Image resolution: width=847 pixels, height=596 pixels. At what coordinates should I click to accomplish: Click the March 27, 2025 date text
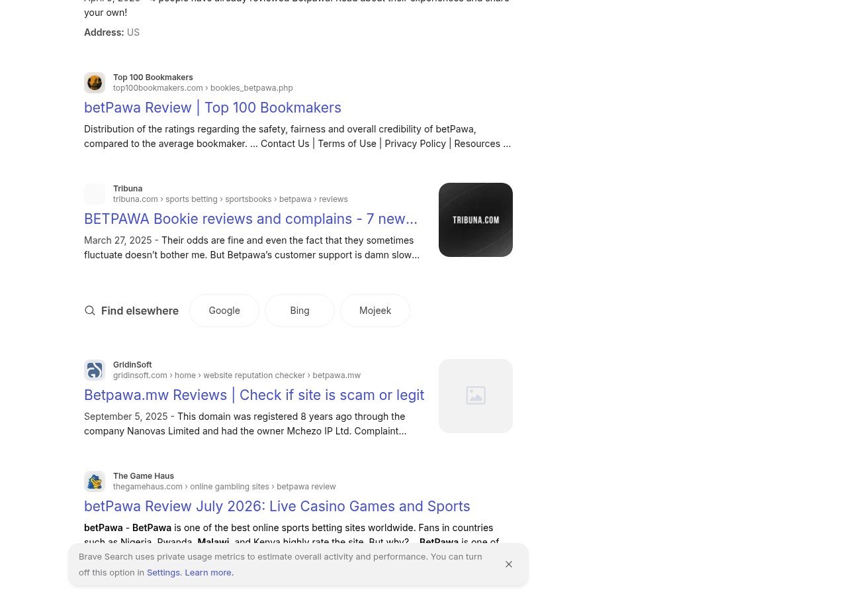coord(118,240)
